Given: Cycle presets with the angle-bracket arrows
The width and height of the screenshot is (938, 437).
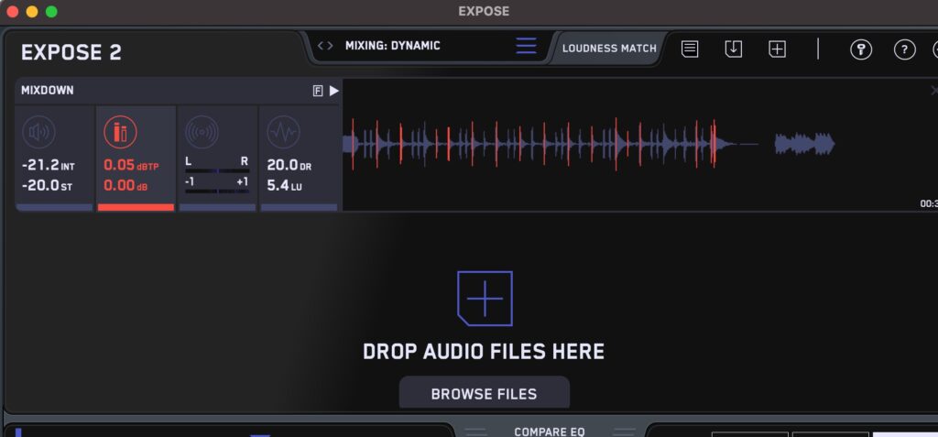Looking at the screenshot, I should click(x=325, y=46).
